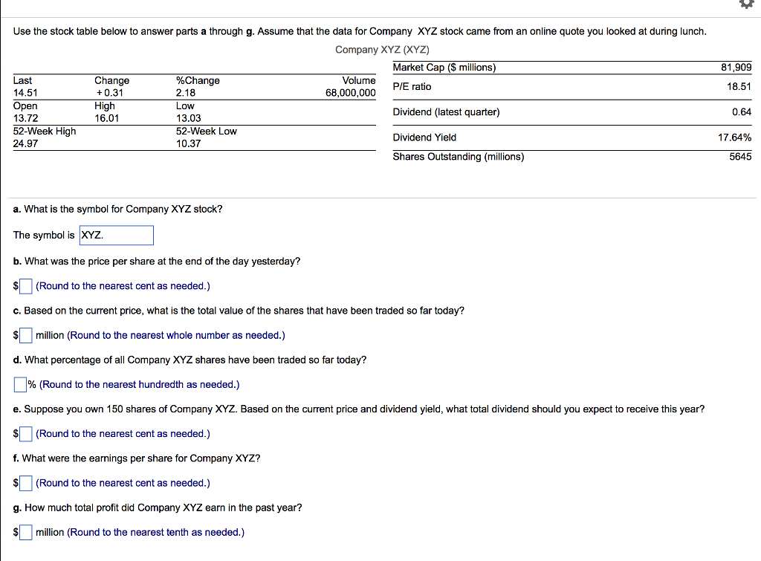The width and height of the screenshot is (761, 561).
Task: Select the percentage traded answer box
Action: (20, 385)
